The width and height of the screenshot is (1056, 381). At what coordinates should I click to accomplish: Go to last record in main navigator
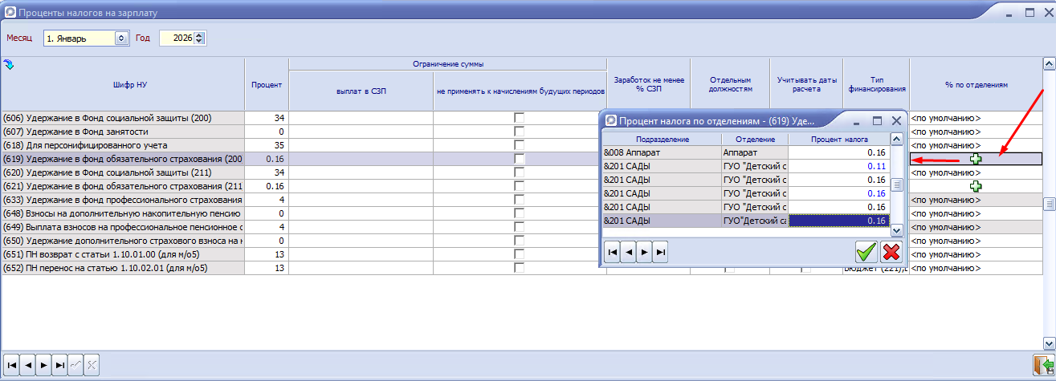[60, 364]
